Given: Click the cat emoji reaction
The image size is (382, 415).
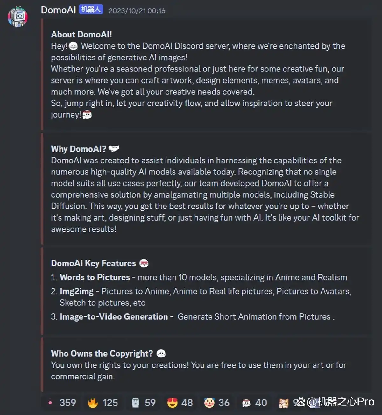Looking at the screenshot, I should coord(284,403).
